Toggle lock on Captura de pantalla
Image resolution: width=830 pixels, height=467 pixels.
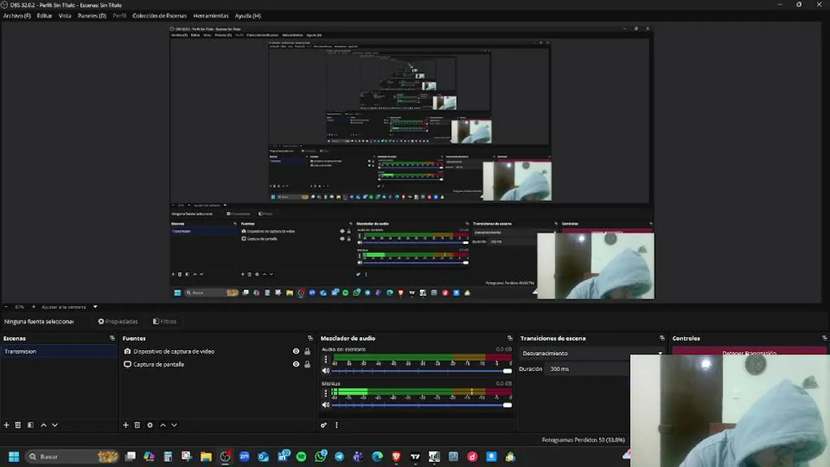click(307, 365)
